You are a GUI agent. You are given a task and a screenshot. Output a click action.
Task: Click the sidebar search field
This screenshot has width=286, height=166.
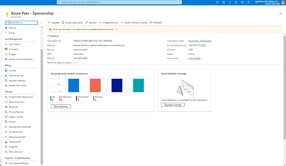22,22
